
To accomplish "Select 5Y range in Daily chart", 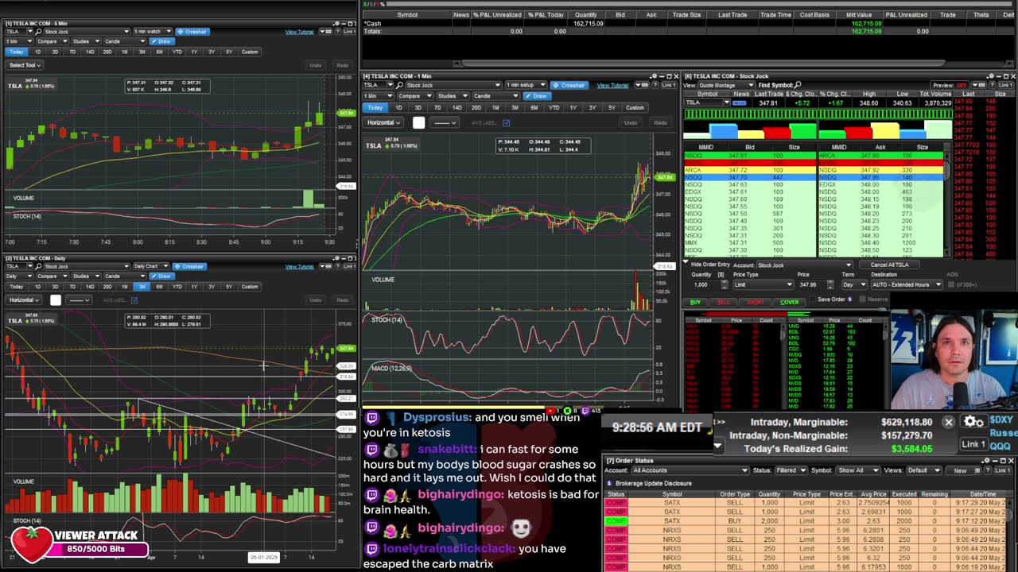I will click(x=229, y=287).
